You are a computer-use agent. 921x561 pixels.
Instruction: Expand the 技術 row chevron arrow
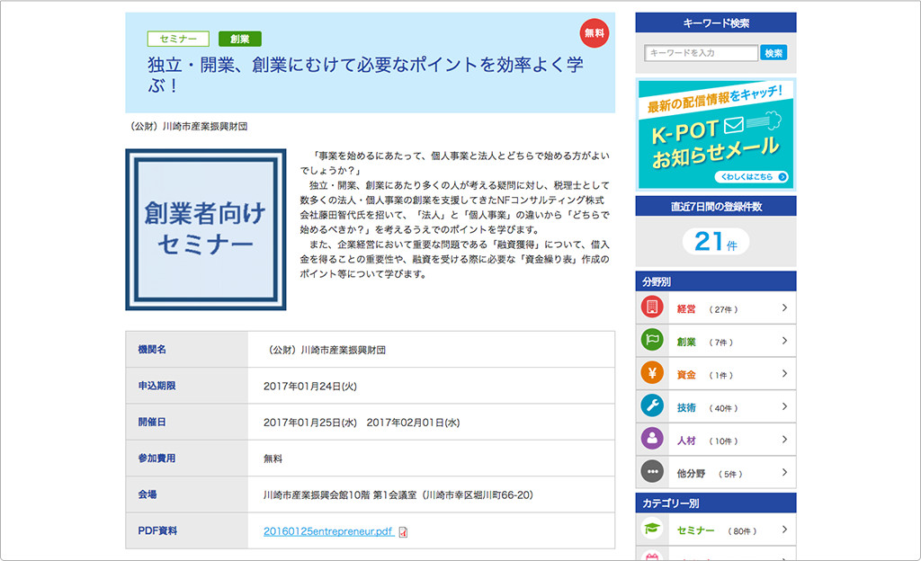pos(784,406)
